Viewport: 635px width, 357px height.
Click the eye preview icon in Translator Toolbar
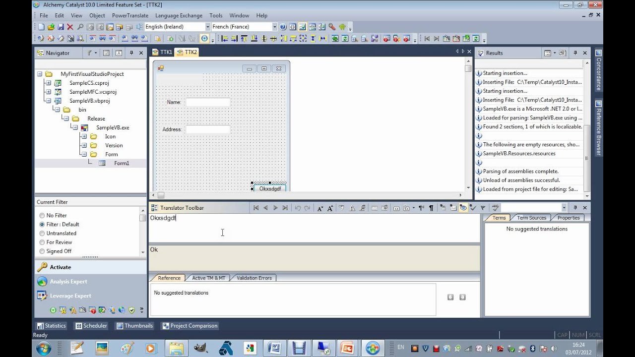(463, 208)
